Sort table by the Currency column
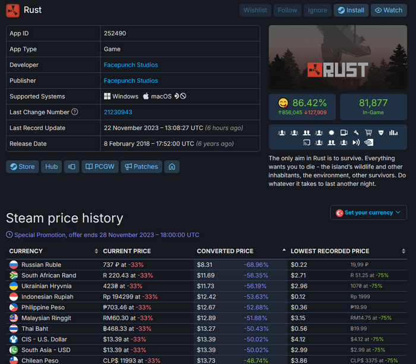The width and height of the screenshot is (416, 364). click(x=53, y=251)
